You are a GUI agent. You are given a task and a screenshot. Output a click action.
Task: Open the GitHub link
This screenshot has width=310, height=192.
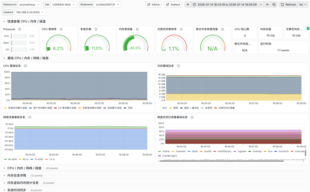pos(153,5)
